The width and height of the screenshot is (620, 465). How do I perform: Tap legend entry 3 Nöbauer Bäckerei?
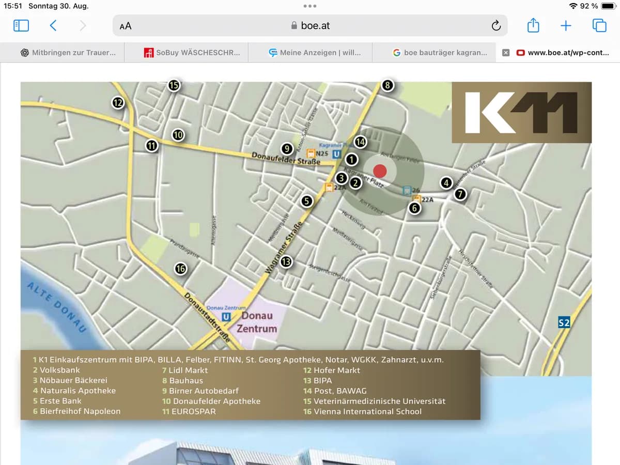coord(70,380)
